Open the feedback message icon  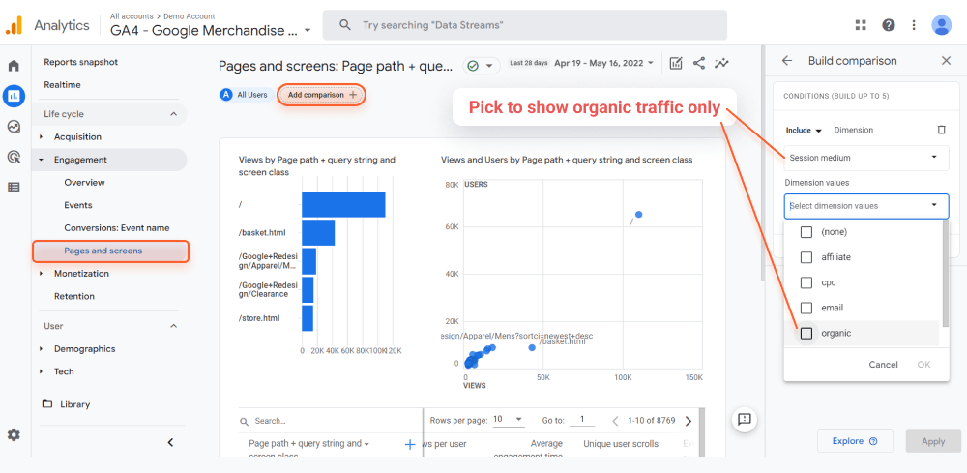[745, 420]
